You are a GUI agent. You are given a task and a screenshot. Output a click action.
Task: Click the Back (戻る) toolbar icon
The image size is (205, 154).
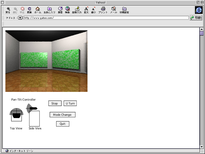[8, 9]
